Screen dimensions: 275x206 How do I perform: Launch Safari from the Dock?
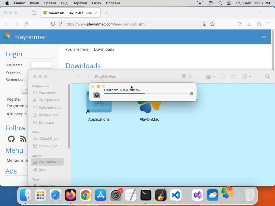[x=56, y=195]
